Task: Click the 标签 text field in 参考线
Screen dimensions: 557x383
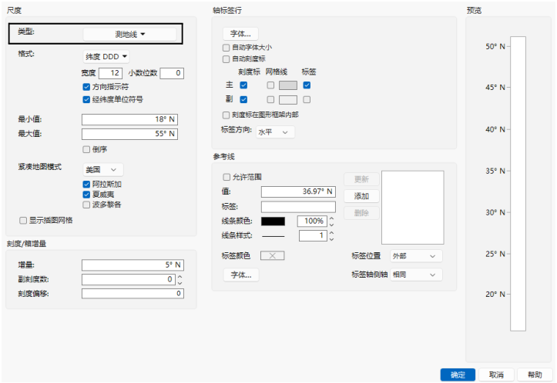Action: coord(298,207)
